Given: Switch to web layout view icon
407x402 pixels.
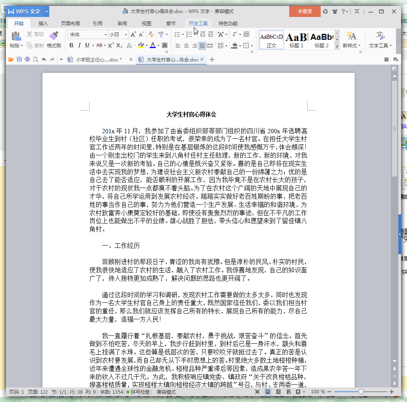Looking at the screenshot, I should pyautogui.click(x=289, y=392).
